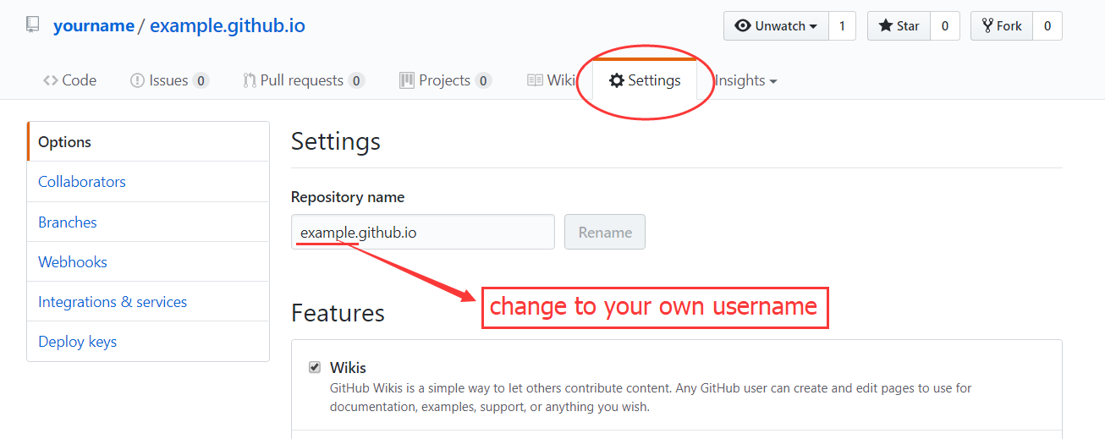This screenshot has width=1105, height=439.
Task: Open Integrations & services in sidebar
Action: (148, 301)
